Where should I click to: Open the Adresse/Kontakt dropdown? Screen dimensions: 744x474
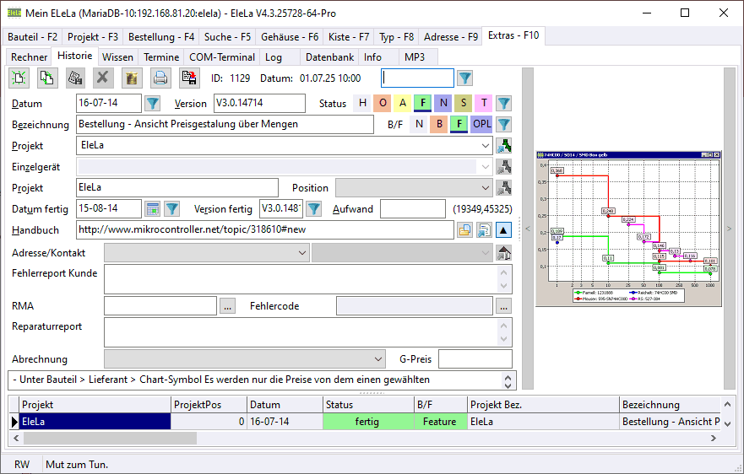302,252
